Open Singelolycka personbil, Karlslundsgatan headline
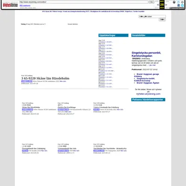This screenshot has height=186, width=186. pos(146,54)
